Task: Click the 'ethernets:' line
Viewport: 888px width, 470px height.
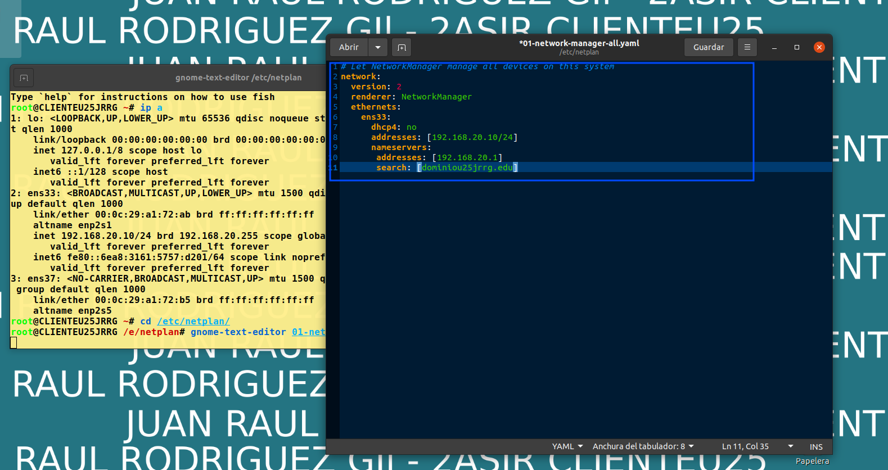Action: pos(376,107)
